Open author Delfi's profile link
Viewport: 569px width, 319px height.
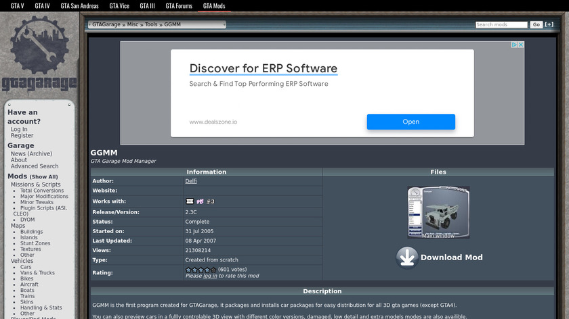191,181
